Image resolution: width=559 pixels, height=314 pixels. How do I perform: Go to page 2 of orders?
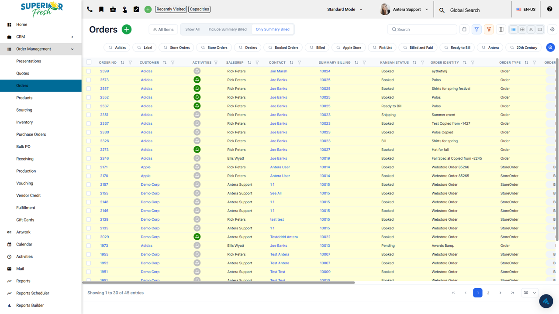click(x=488, y=293)
